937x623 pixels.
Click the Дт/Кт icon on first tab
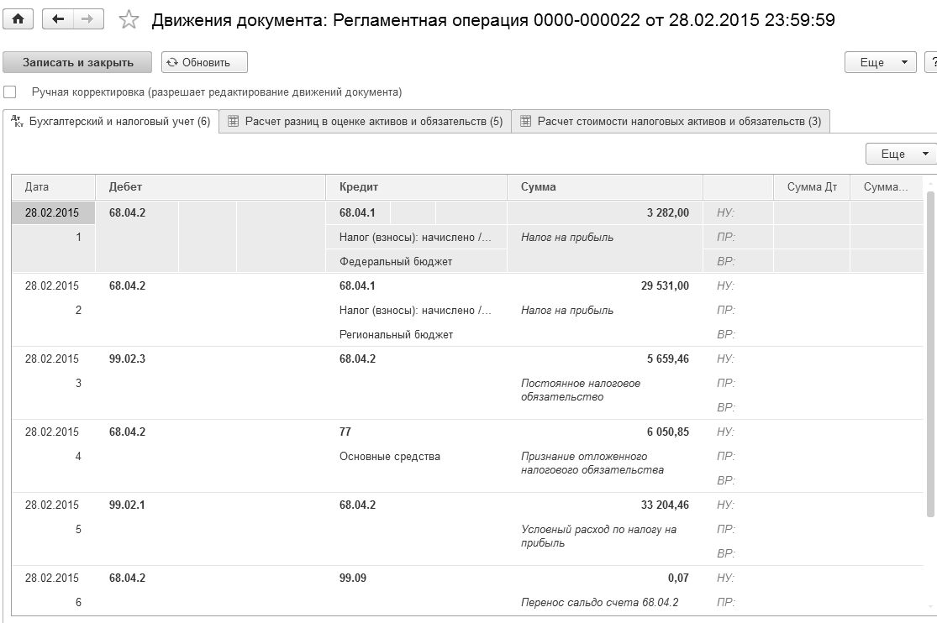(x=18, y=121)
